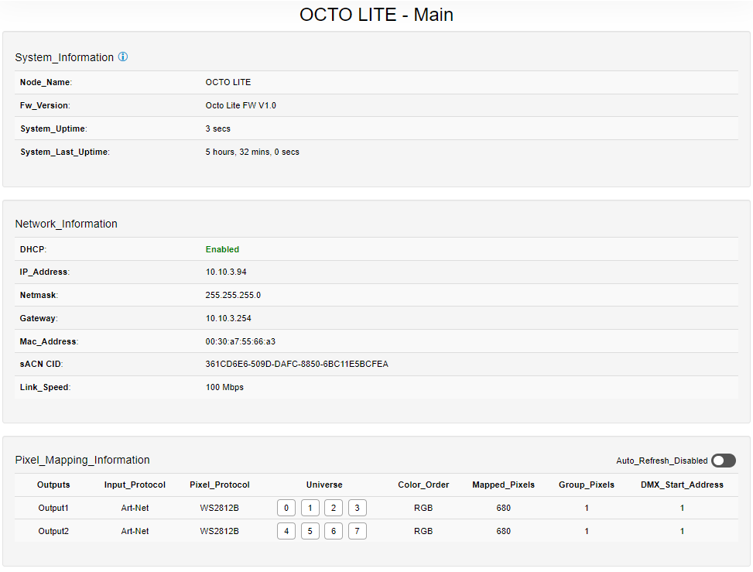Click the sACN CID label
This screenshot has height=572, width=753.
[41, 364]
